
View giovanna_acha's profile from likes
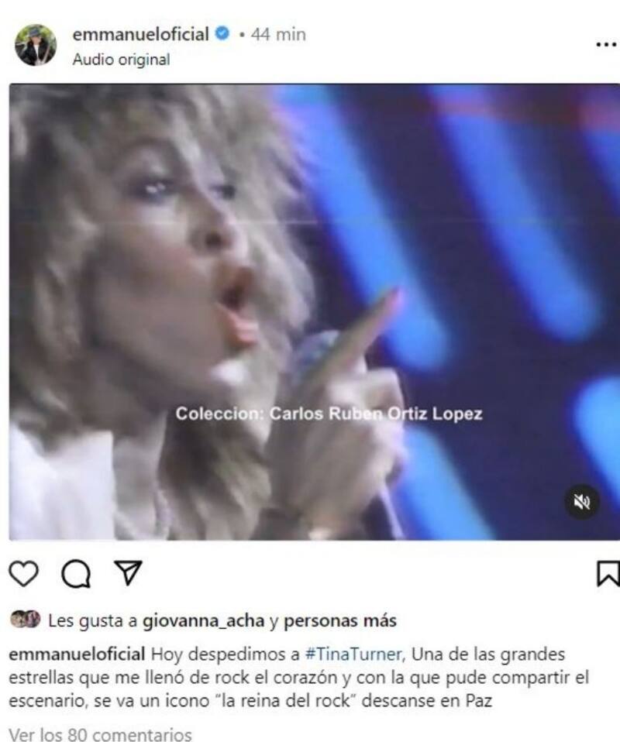[x=204, y=620]
